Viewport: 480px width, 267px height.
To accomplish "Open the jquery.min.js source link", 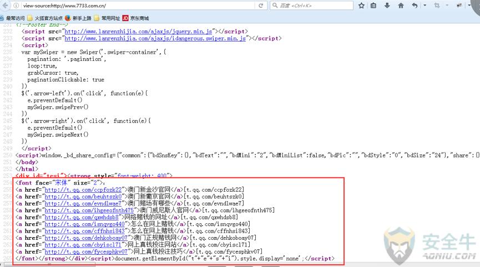I will [138, 32].
